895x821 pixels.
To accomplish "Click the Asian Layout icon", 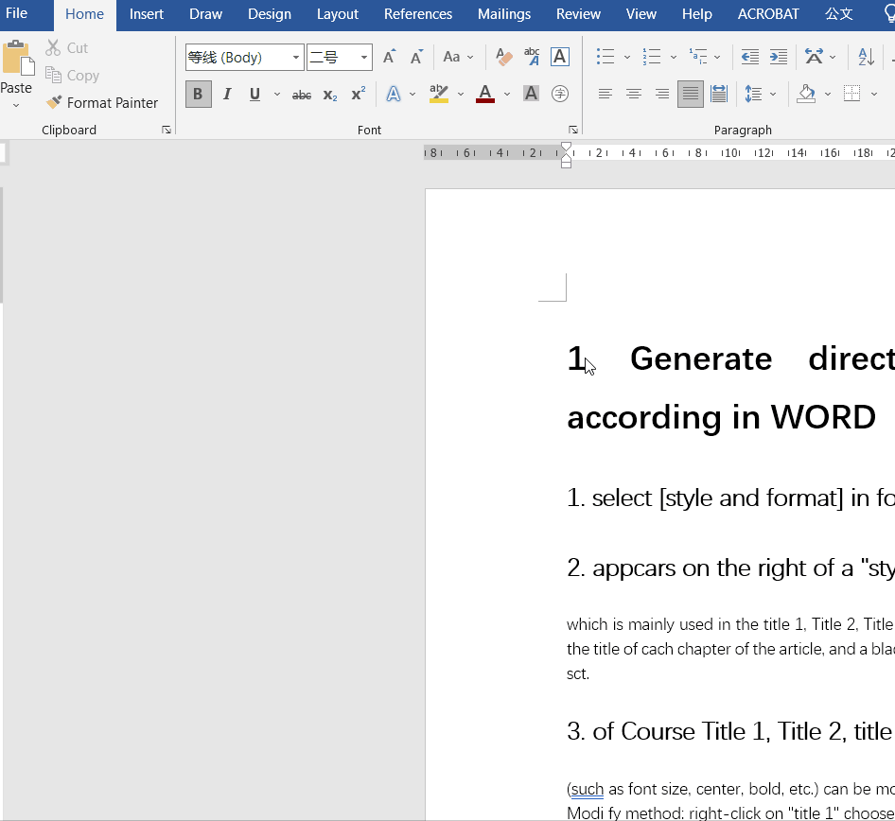I will pos(814,57).
